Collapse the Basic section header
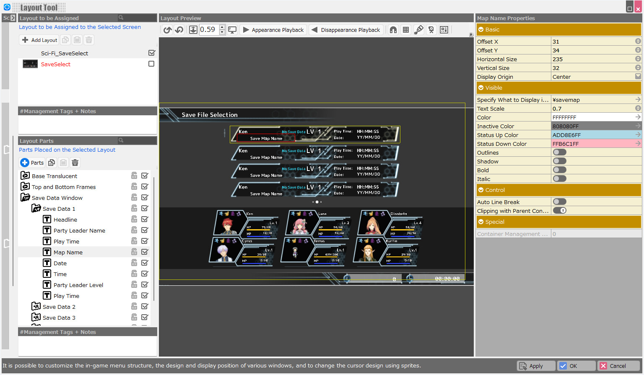The image size is (644, 375). coord(480,29)
